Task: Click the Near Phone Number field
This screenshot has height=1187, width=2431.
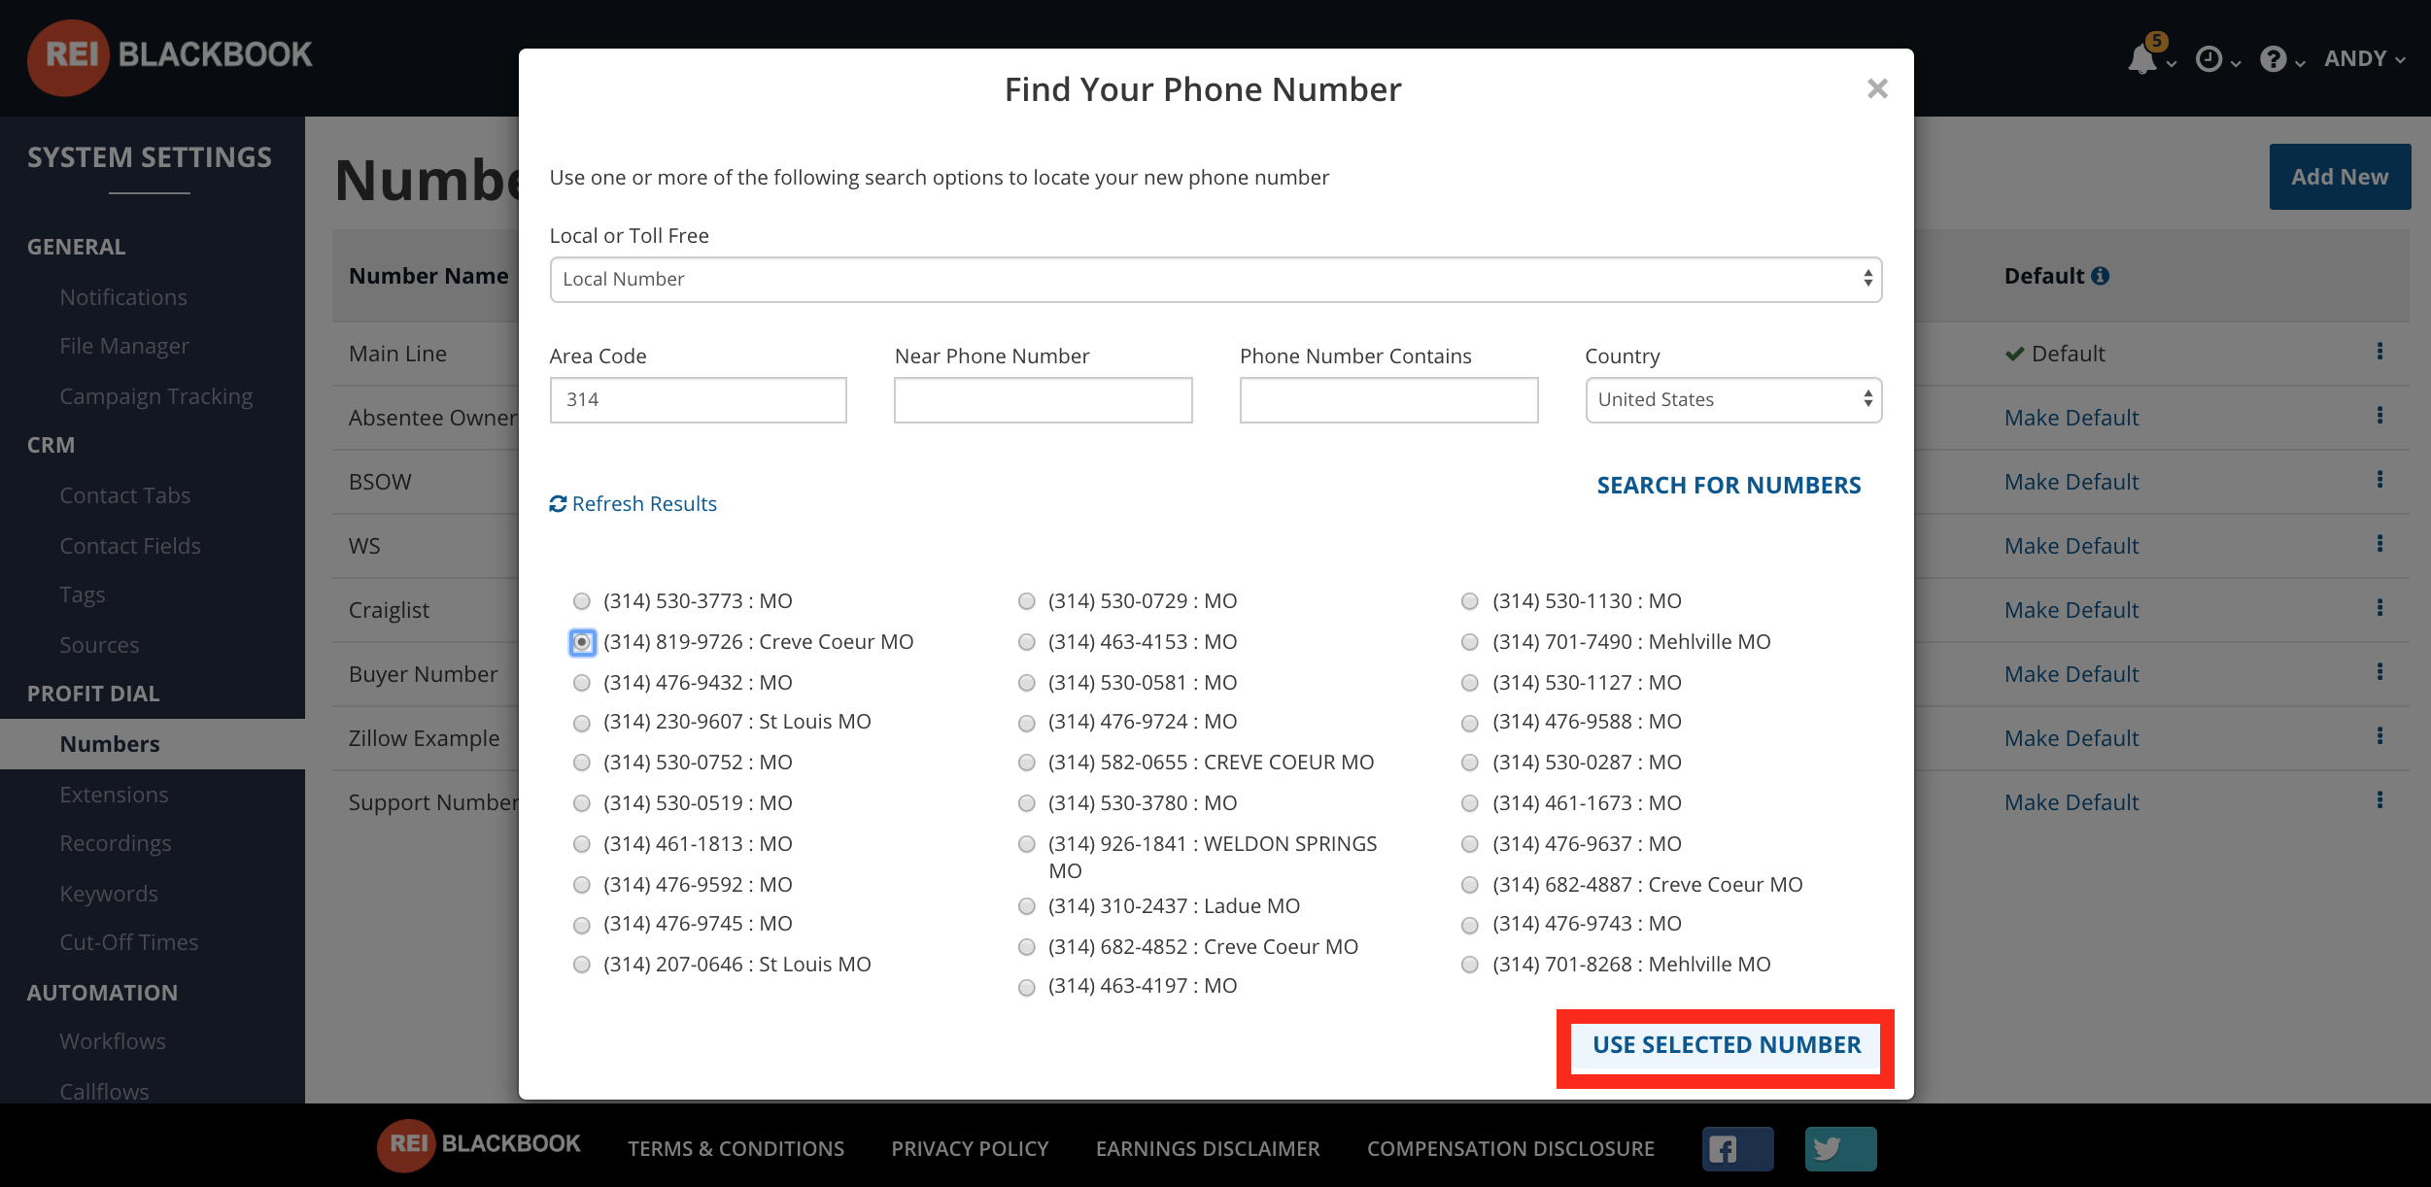Action: [1043, 400]
